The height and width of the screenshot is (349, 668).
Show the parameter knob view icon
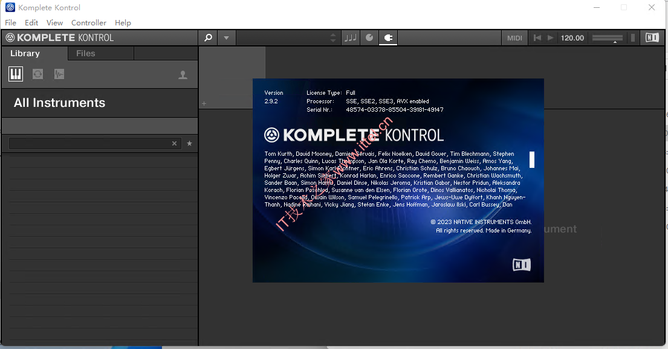369,38
